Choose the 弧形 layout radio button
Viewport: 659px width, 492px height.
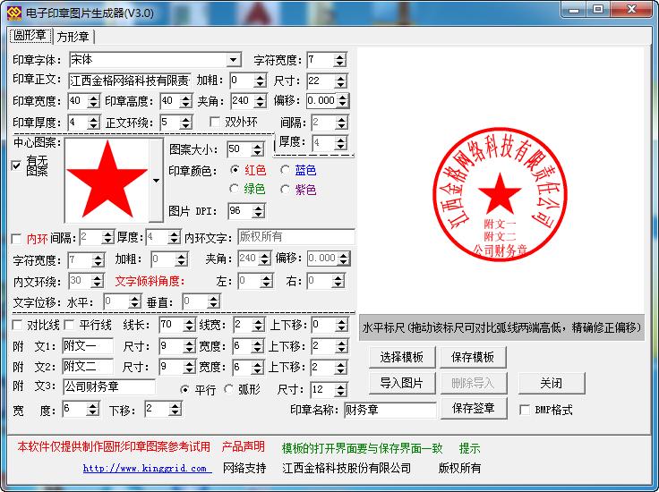pyautogui.click(x=228, y=389)
